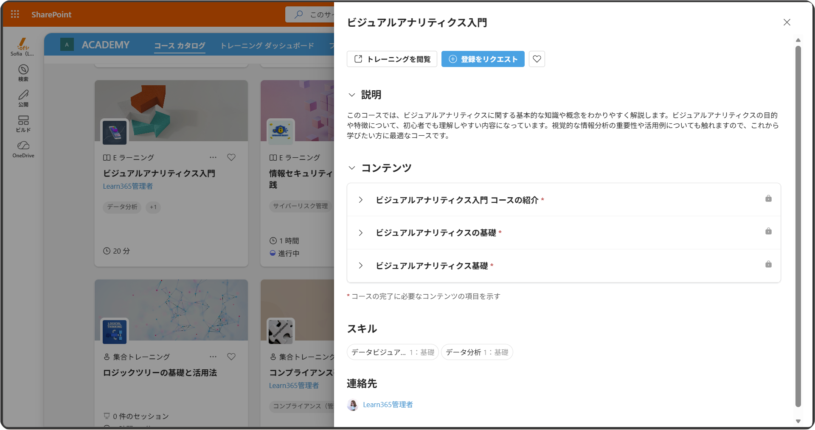
Task: Open Learn365管理者 link on コンプライアンス card
Action: click(294, 385)
